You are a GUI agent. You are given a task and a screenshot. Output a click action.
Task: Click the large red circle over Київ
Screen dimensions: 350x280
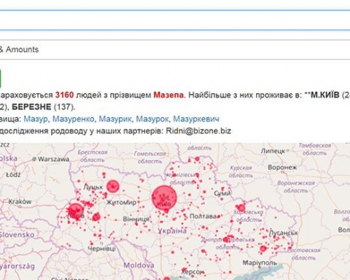(164, 198)
